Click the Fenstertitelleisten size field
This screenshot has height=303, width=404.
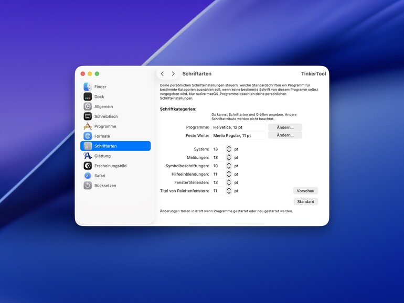point(218,182)
